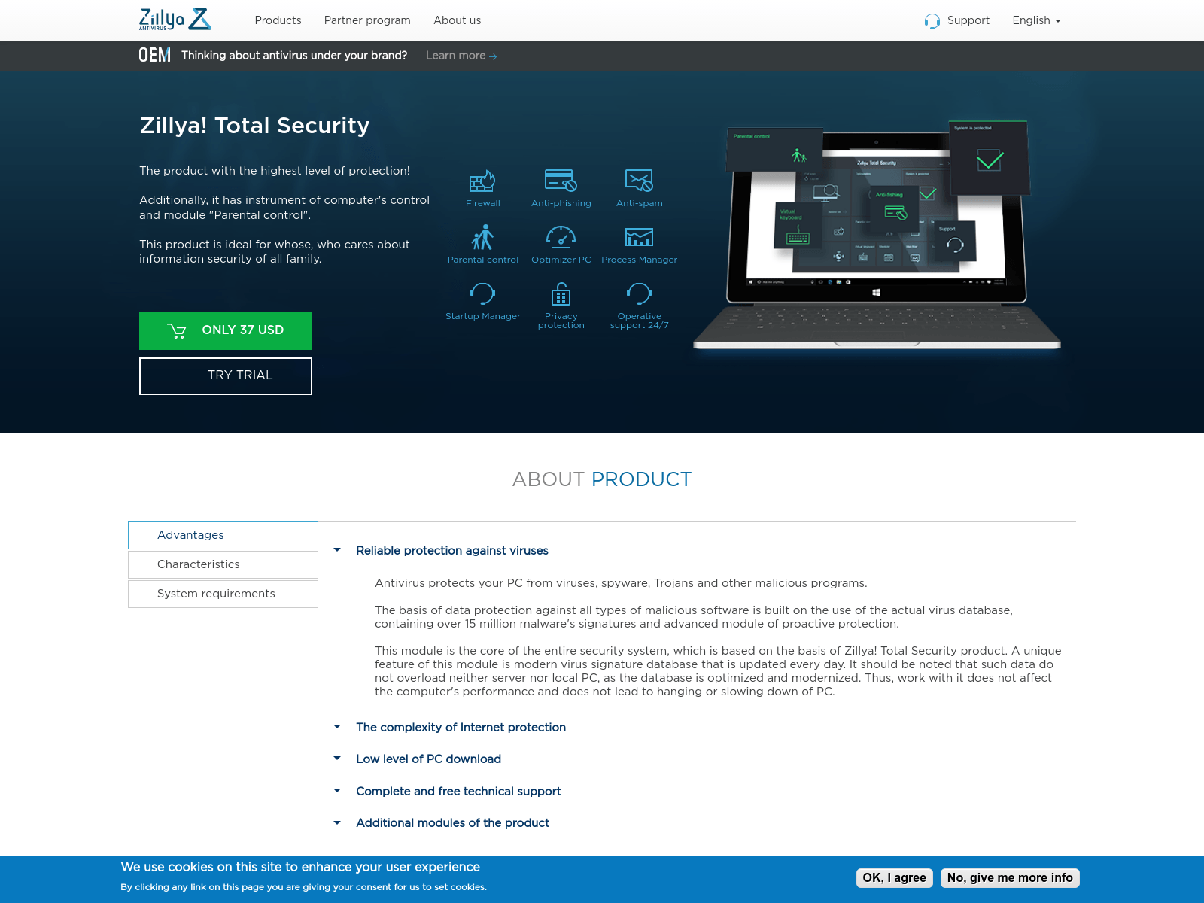Click the Privacy protection lock icon

tap(561, 293)
